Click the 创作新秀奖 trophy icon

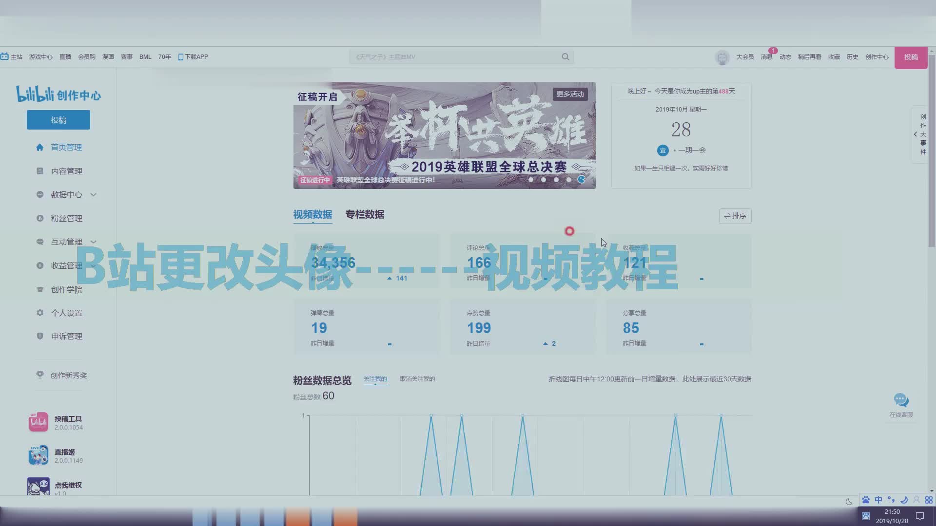[40, 375]
